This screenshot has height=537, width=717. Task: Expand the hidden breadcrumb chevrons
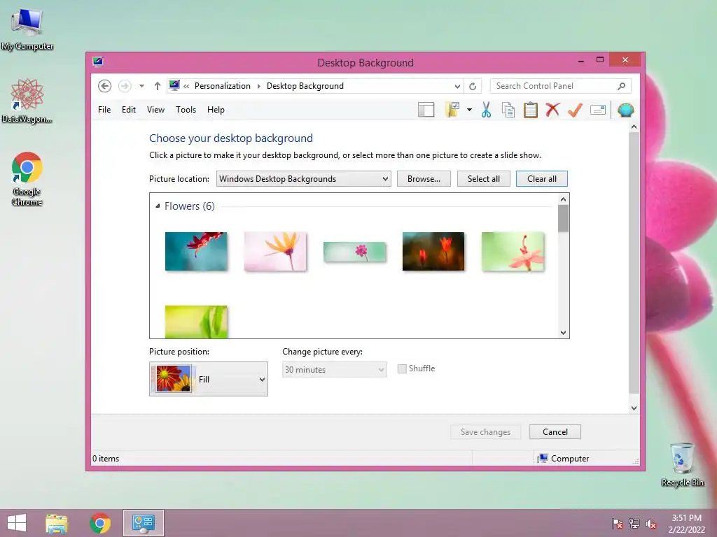(x=186, y=86)
